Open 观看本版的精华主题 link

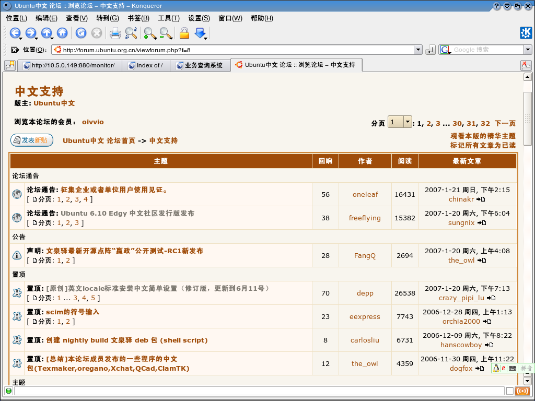(x=483, y=136)
